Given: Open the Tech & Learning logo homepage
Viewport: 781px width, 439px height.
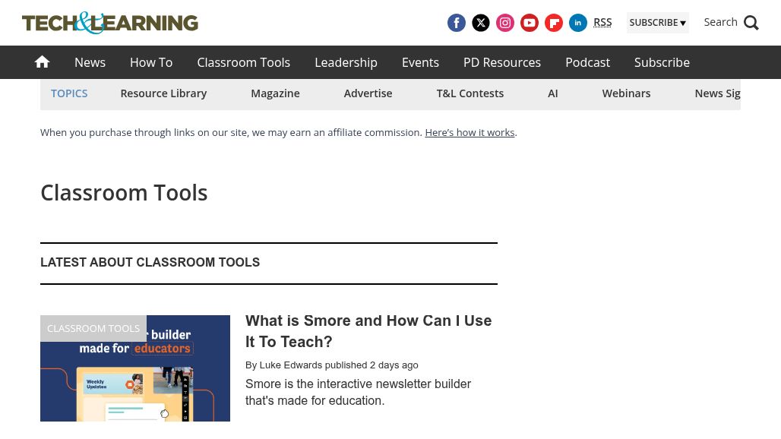Looking at the screenshot, I should click(110, 23).
